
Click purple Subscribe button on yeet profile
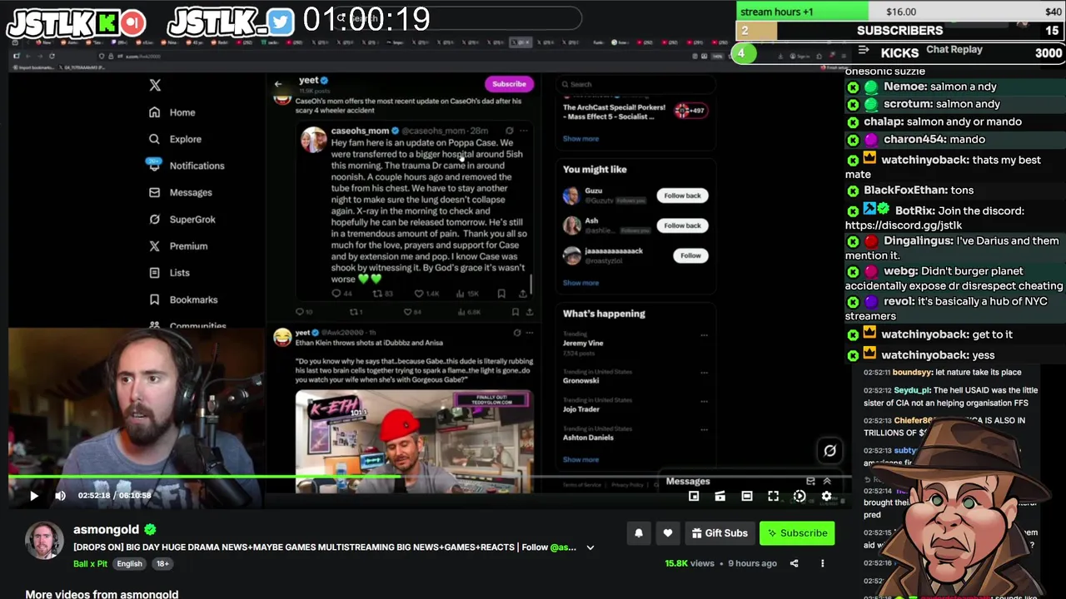[509, 84]
